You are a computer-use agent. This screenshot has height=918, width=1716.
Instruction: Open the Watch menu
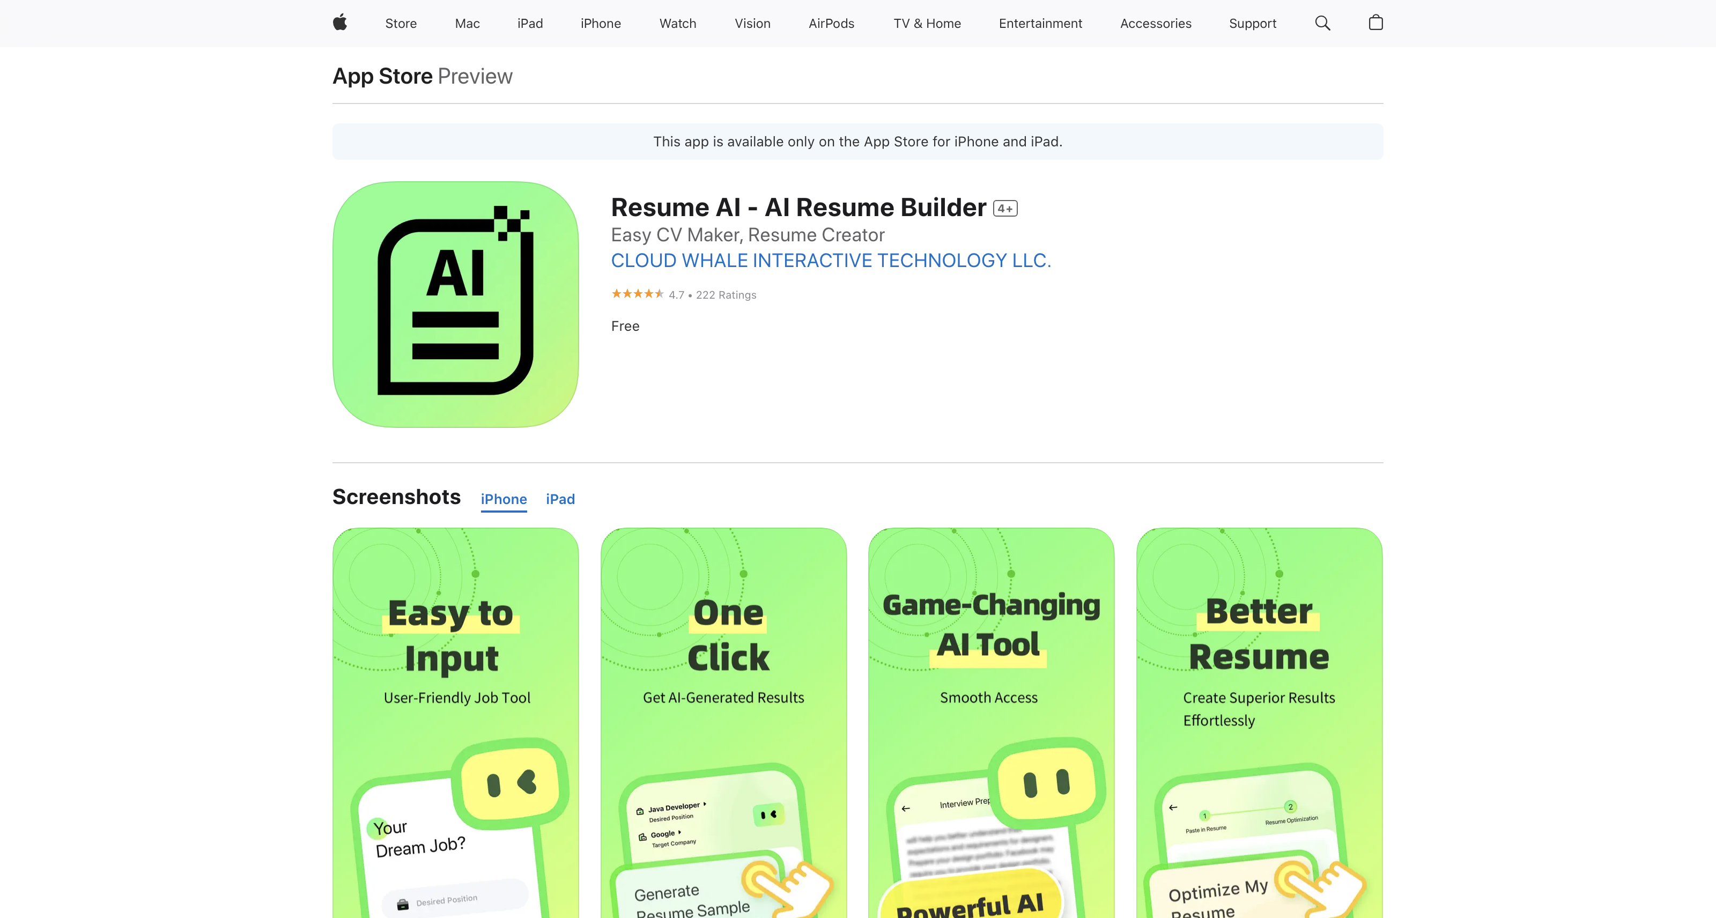pos(677,23)
